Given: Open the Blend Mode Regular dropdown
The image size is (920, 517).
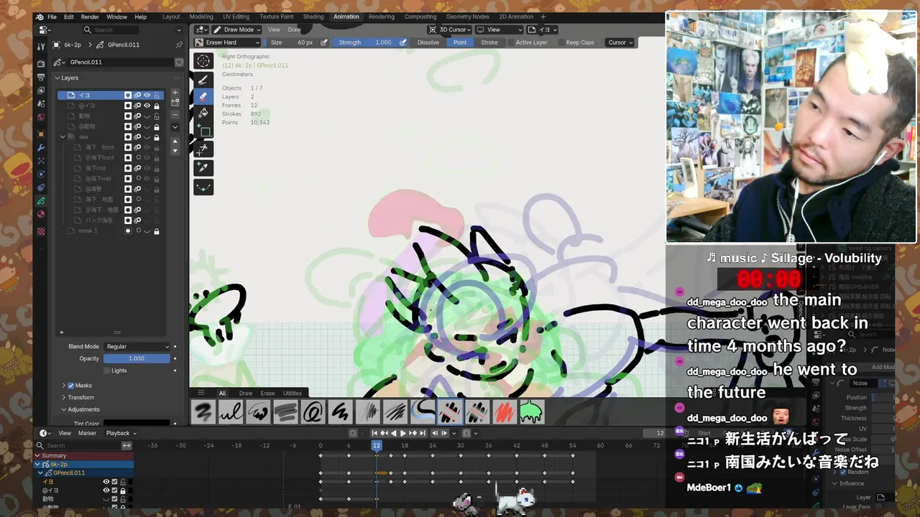Looking at the screenshot, I should [x=137, y=346].
